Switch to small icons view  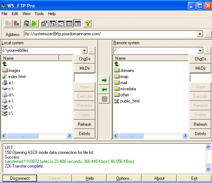[x=61, y=23]
